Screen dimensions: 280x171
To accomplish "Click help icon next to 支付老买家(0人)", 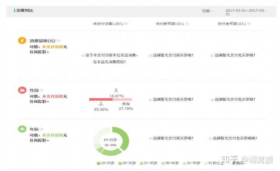I will coord(249,24).
